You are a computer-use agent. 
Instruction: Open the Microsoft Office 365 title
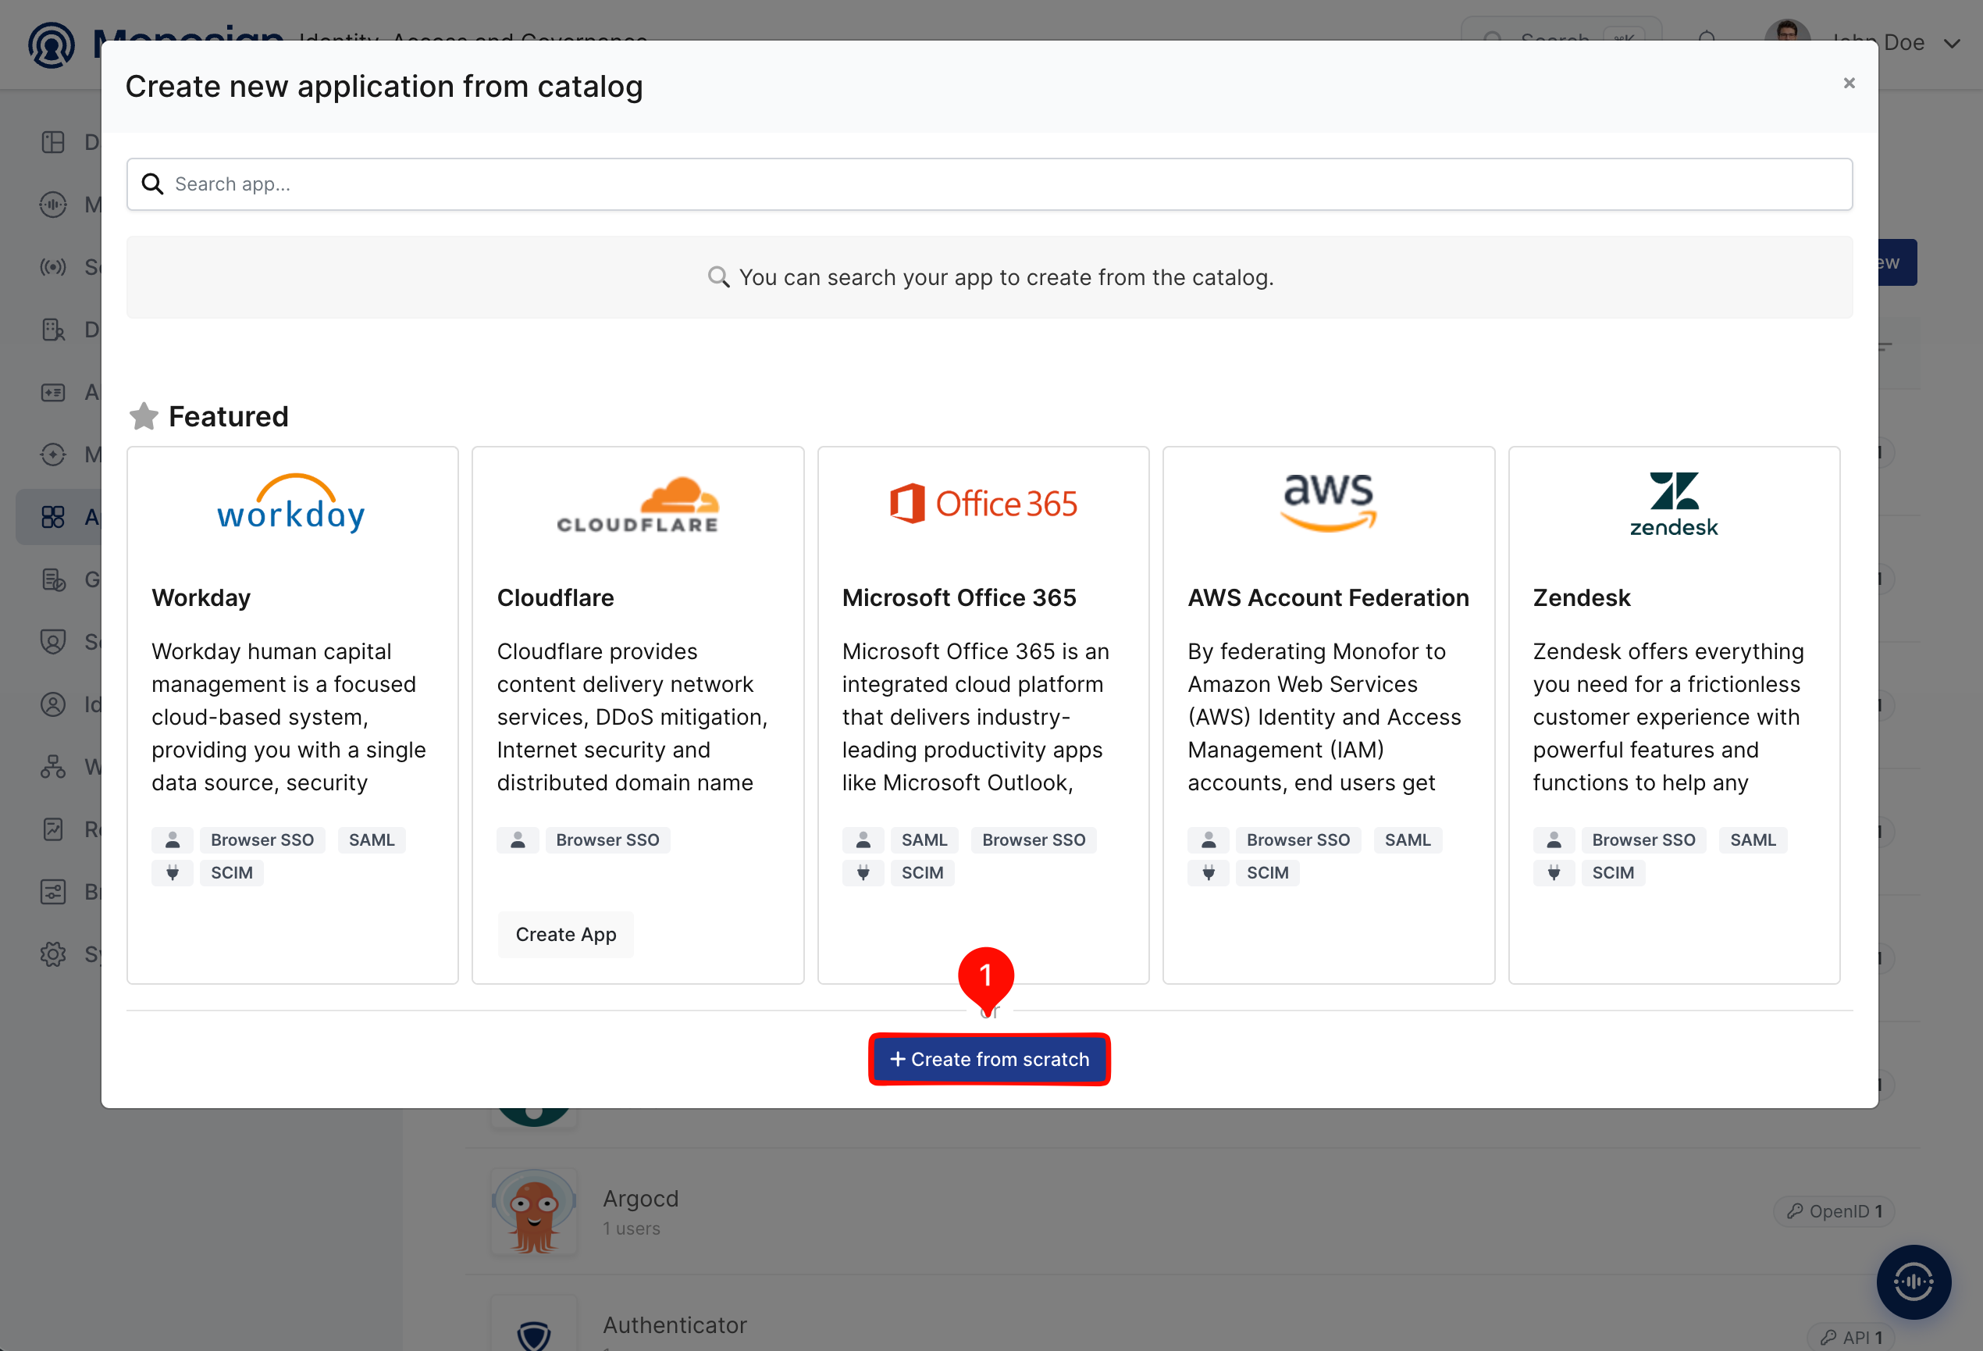tap(959, 597)
